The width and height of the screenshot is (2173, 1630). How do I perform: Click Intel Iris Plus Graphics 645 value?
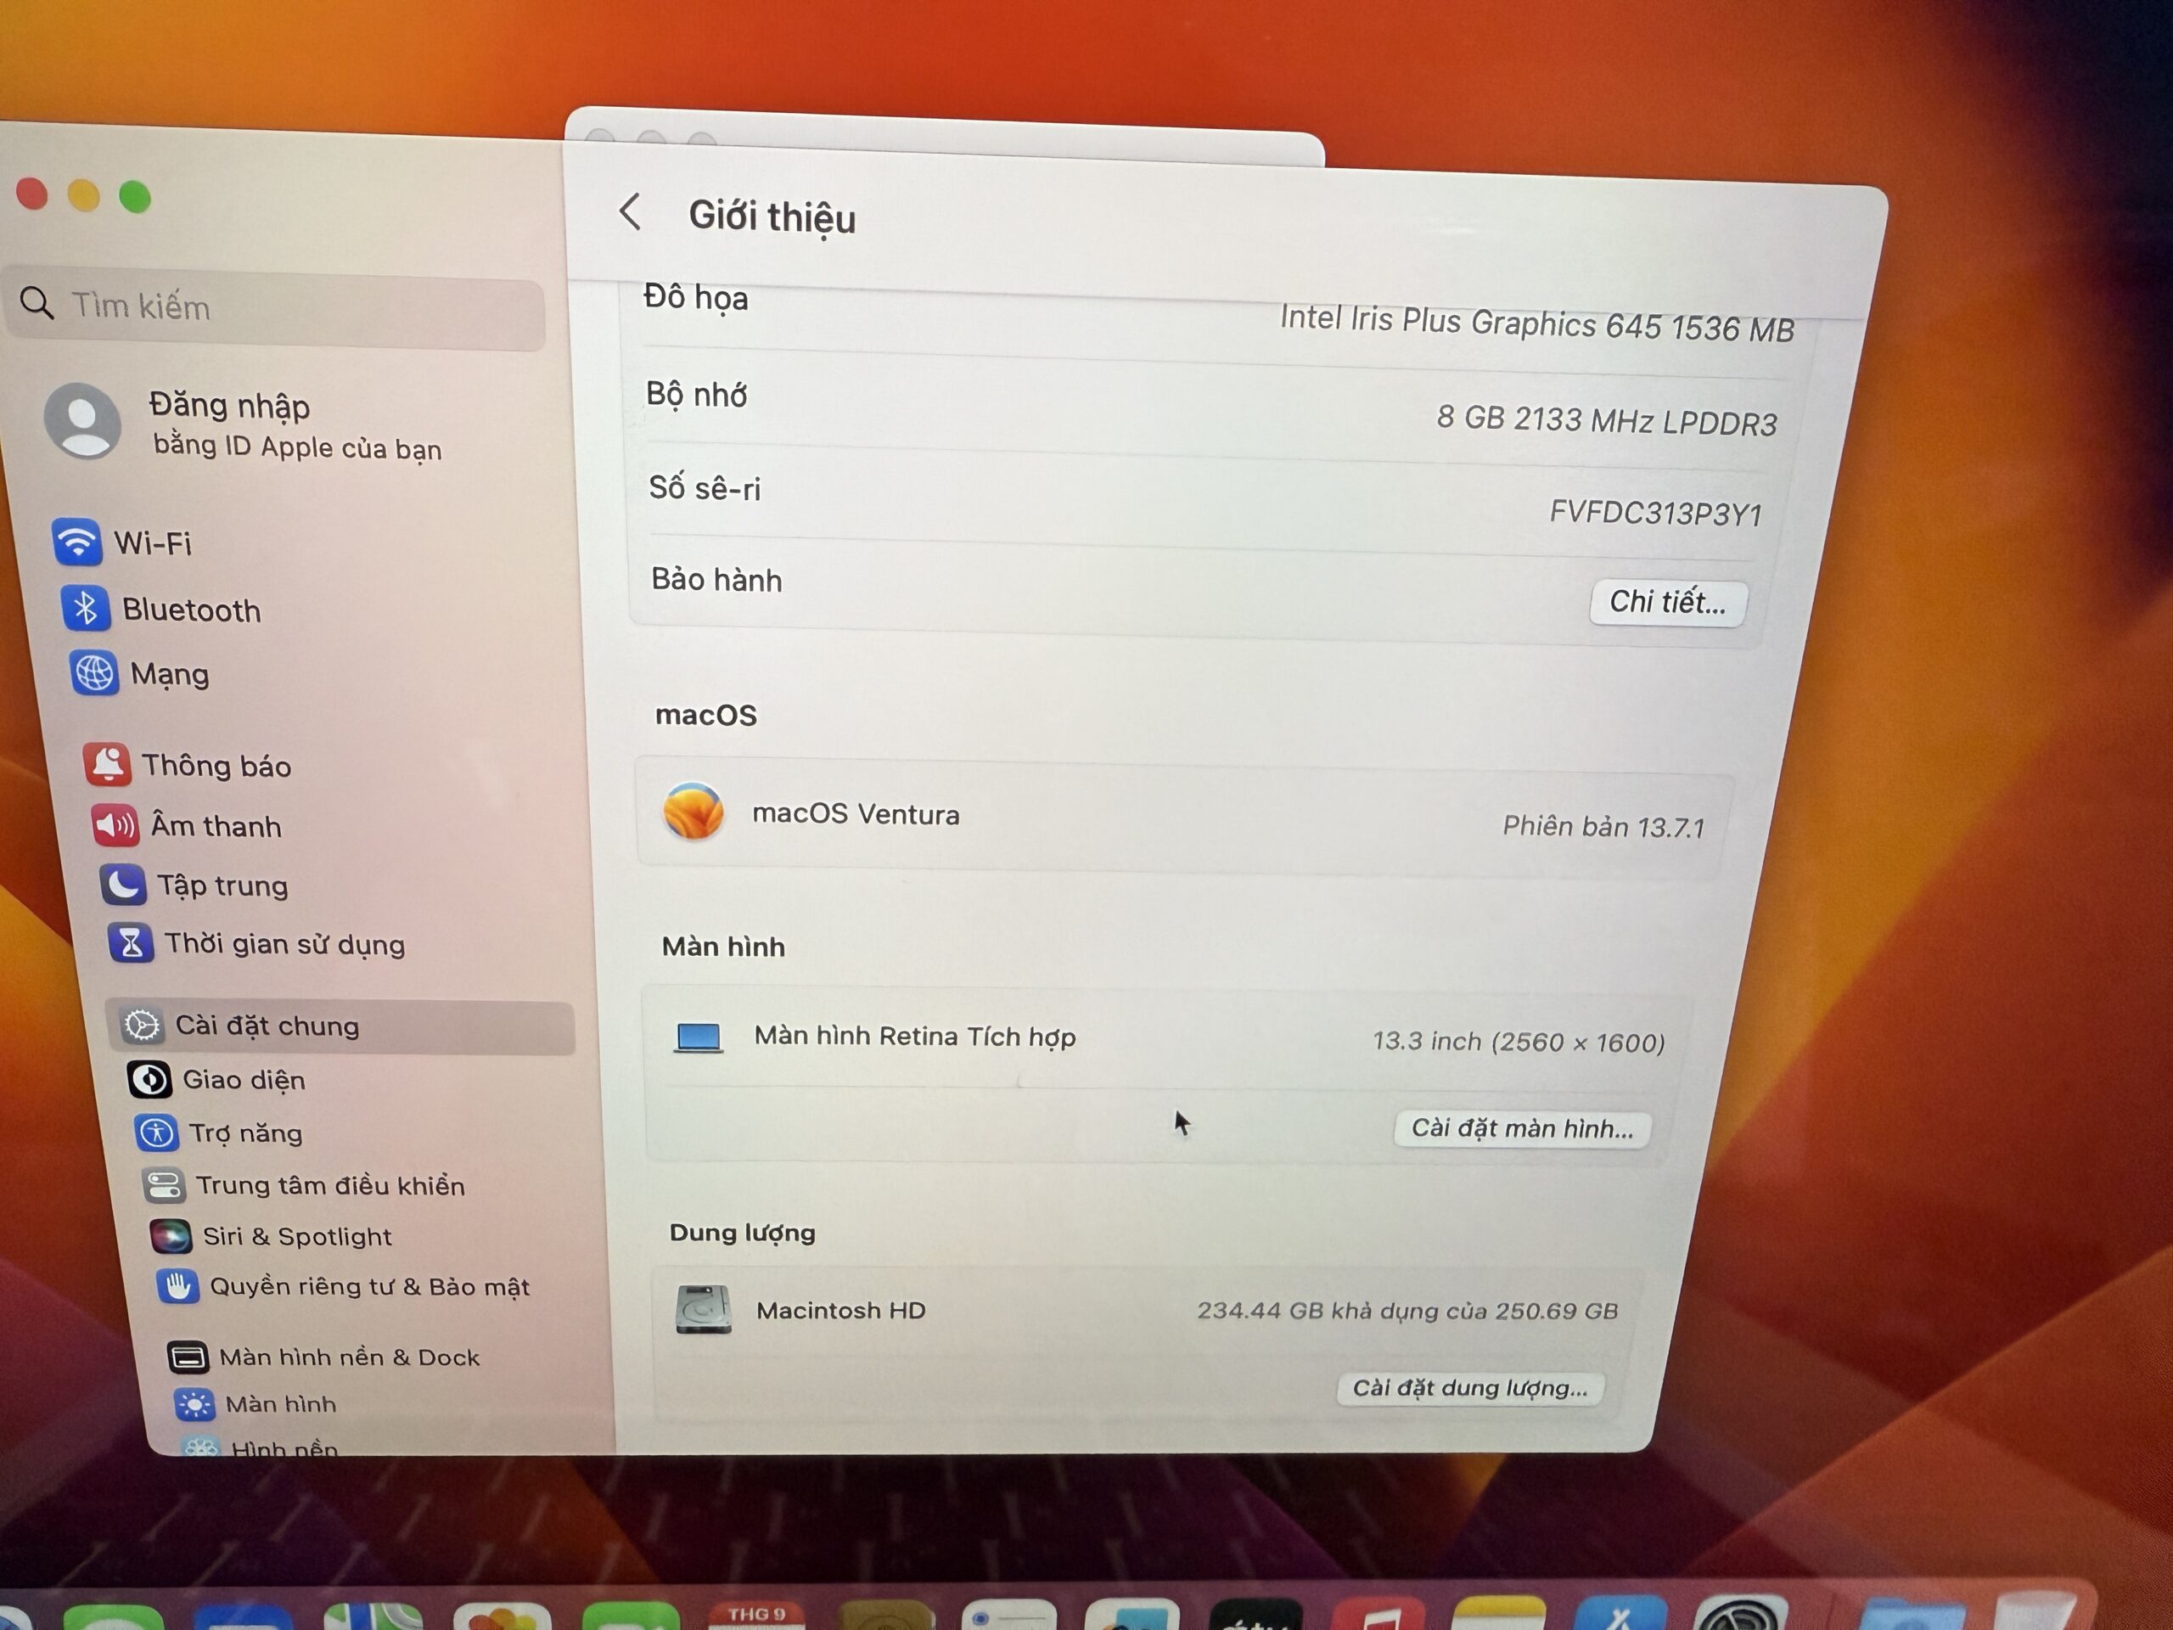coord(1537,324)
